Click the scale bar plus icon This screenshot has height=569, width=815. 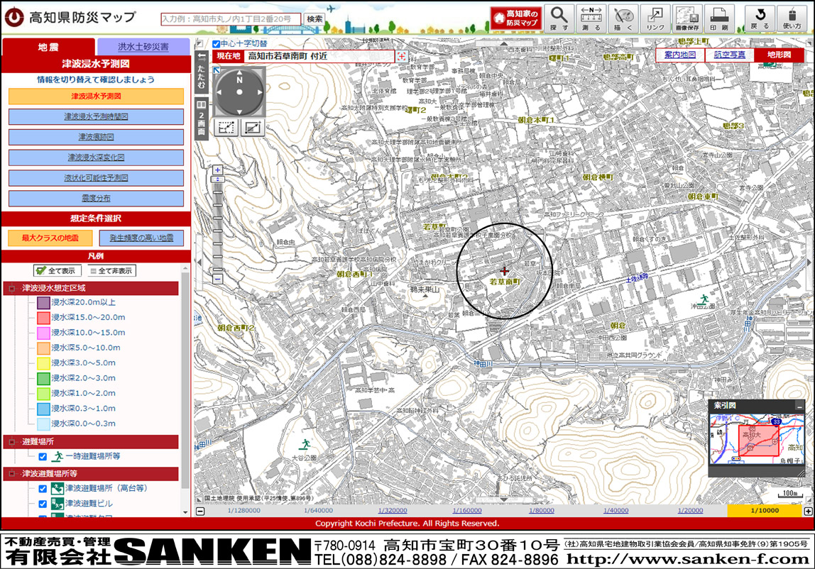pos(808,511)
